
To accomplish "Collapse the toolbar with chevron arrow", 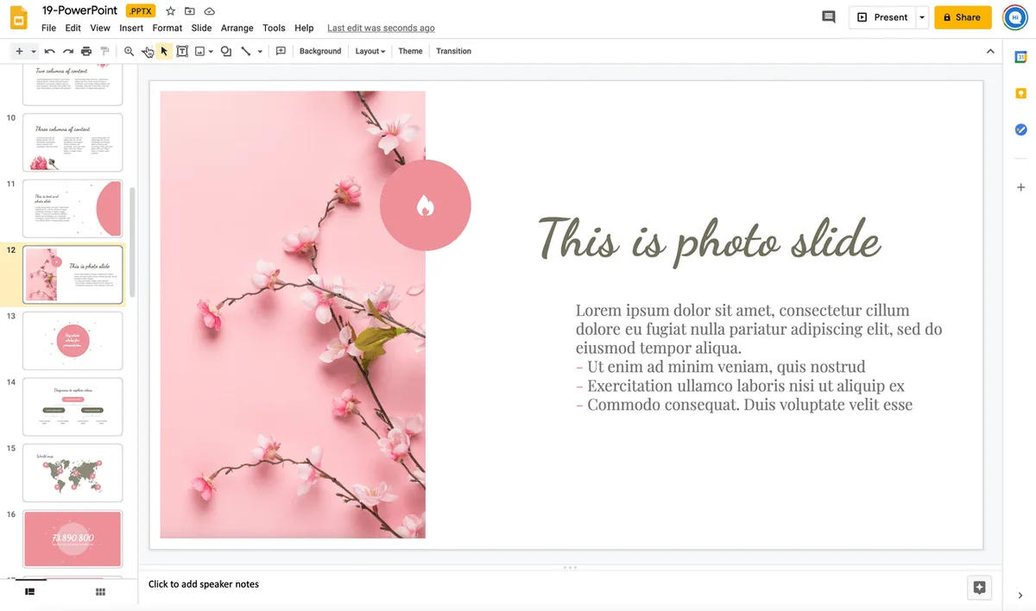I will coord(990,52).
